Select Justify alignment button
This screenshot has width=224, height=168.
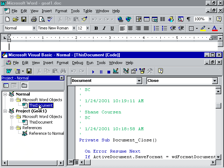146,28
